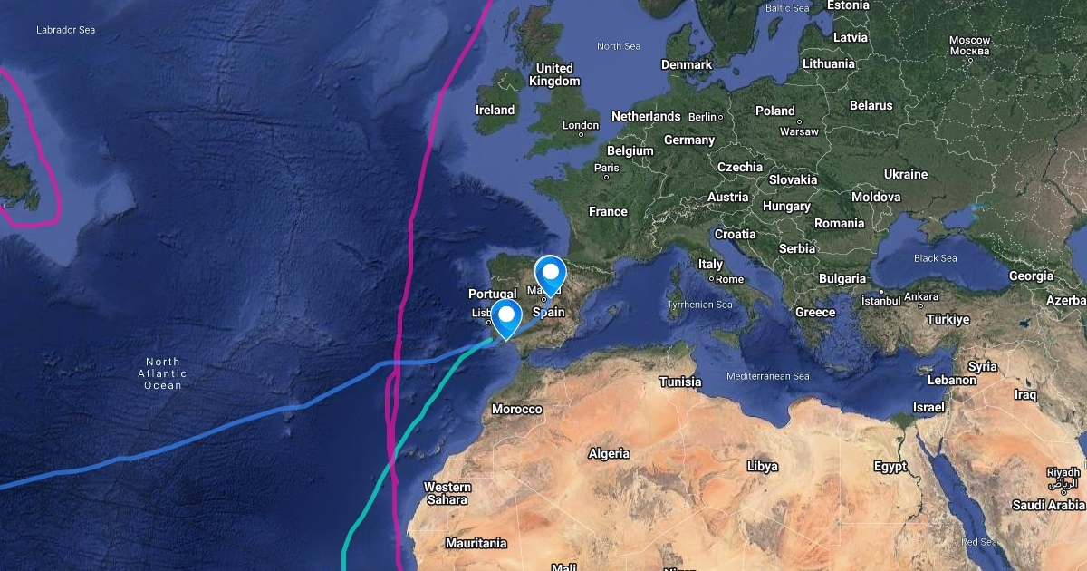Viewport: 1087px width, 571px height.
Task: Select the Mediterranean Sea label
Action: coord(768,376)
